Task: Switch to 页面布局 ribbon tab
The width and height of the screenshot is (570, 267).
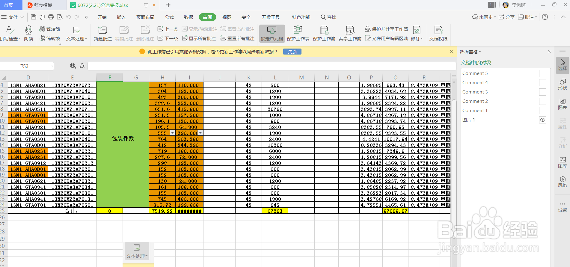Action: (x=145, y=17)
